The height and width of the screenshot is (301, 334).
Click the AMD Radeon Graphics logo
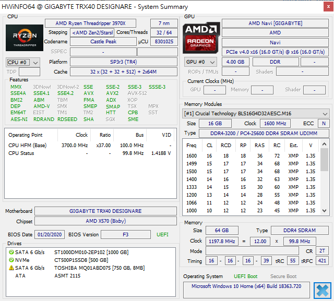click(201, 38)
